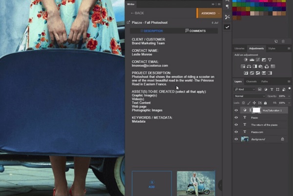Image resolution: width=293 pixels, height=196 pixels.
Task: Open Piazzo task in external window
Action: (128, 22)
